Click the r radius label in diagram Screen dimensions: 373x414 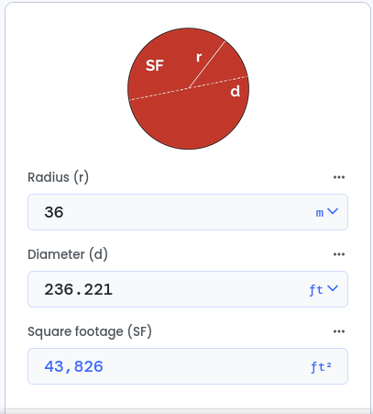[199, 57]
